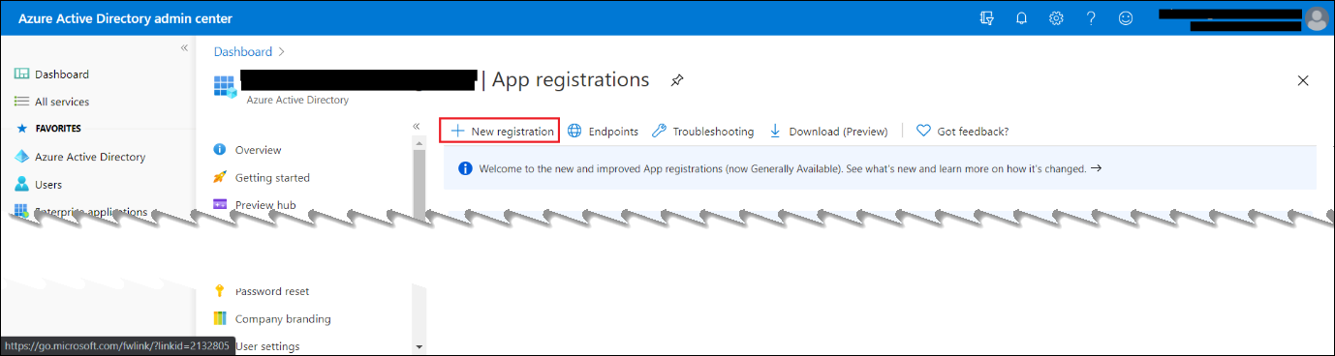Click the info icon in welcome banner
This screenshot has height=356, width=1335.
tap(464, 168)
